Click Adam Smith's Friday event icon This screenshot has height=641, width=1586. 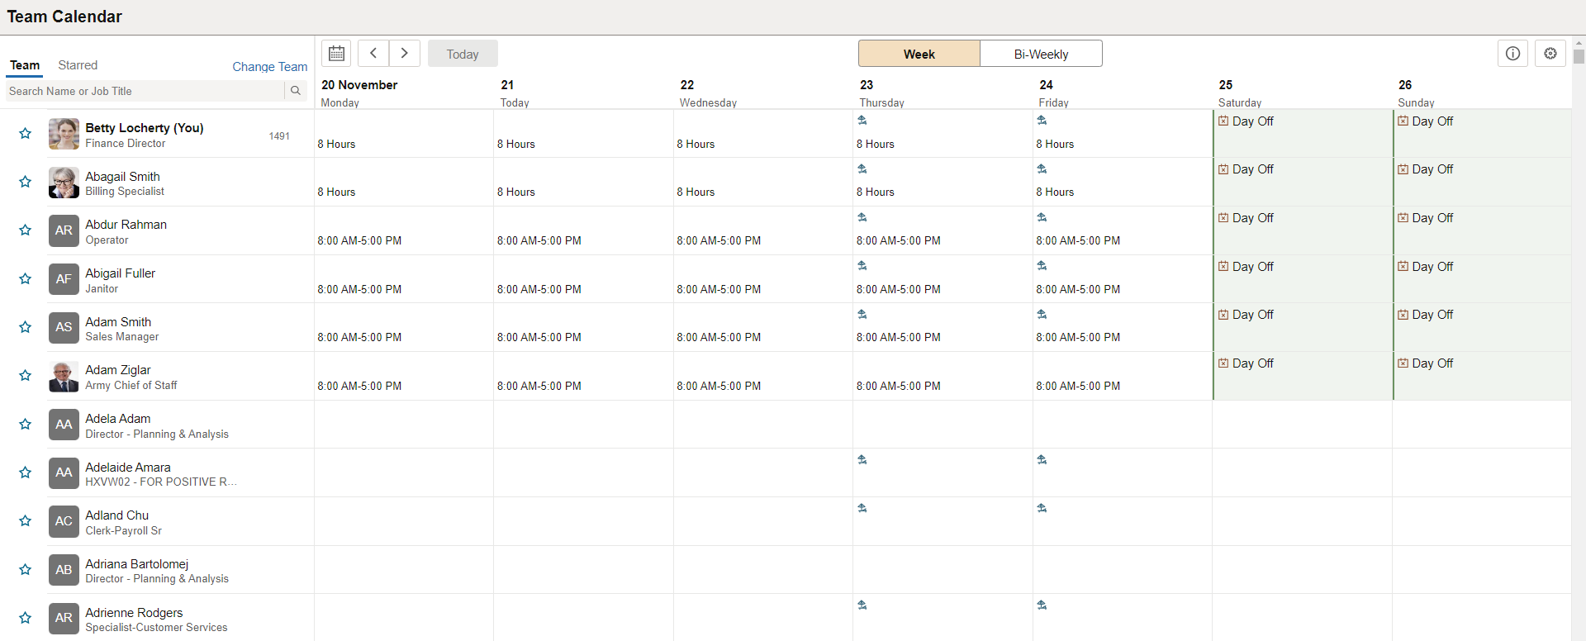pyautogui.click(x=1042, y=315)
